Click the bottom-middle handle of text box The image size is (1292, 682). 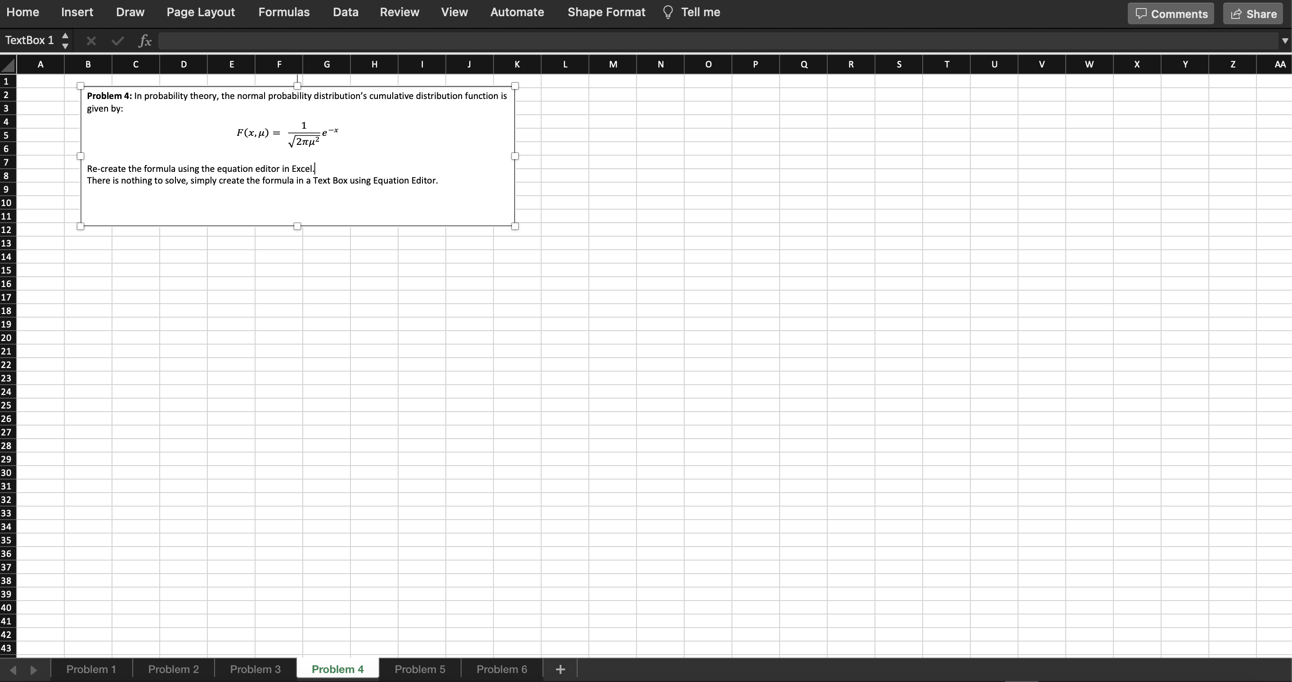[x=297, y=226]
